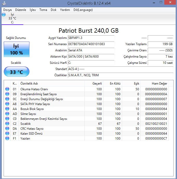Click the status orb of CRC Hatası Sayısı row

(x=7, y=128)
